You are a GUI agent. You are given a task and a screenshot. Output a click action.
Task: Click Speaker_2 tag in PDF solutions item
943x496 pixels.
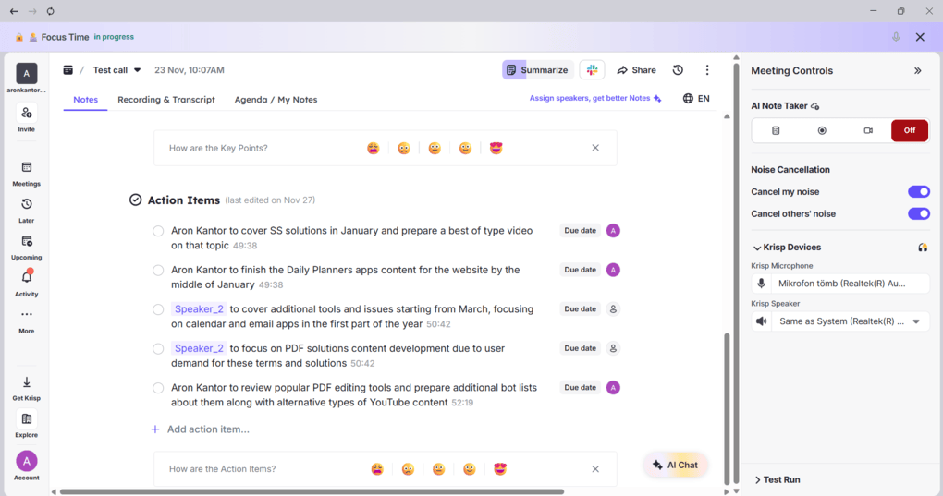point(199,348)
